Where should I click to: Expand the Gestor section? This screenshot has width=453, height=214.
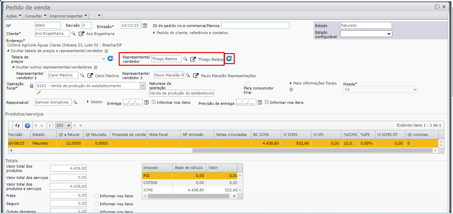95,102
